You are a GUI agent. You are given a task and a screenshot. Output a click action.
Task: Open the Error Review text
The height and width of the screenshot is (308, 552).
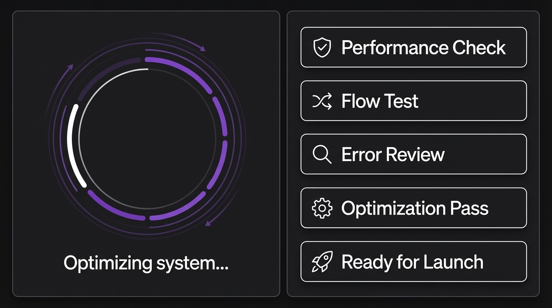[393, 154]
